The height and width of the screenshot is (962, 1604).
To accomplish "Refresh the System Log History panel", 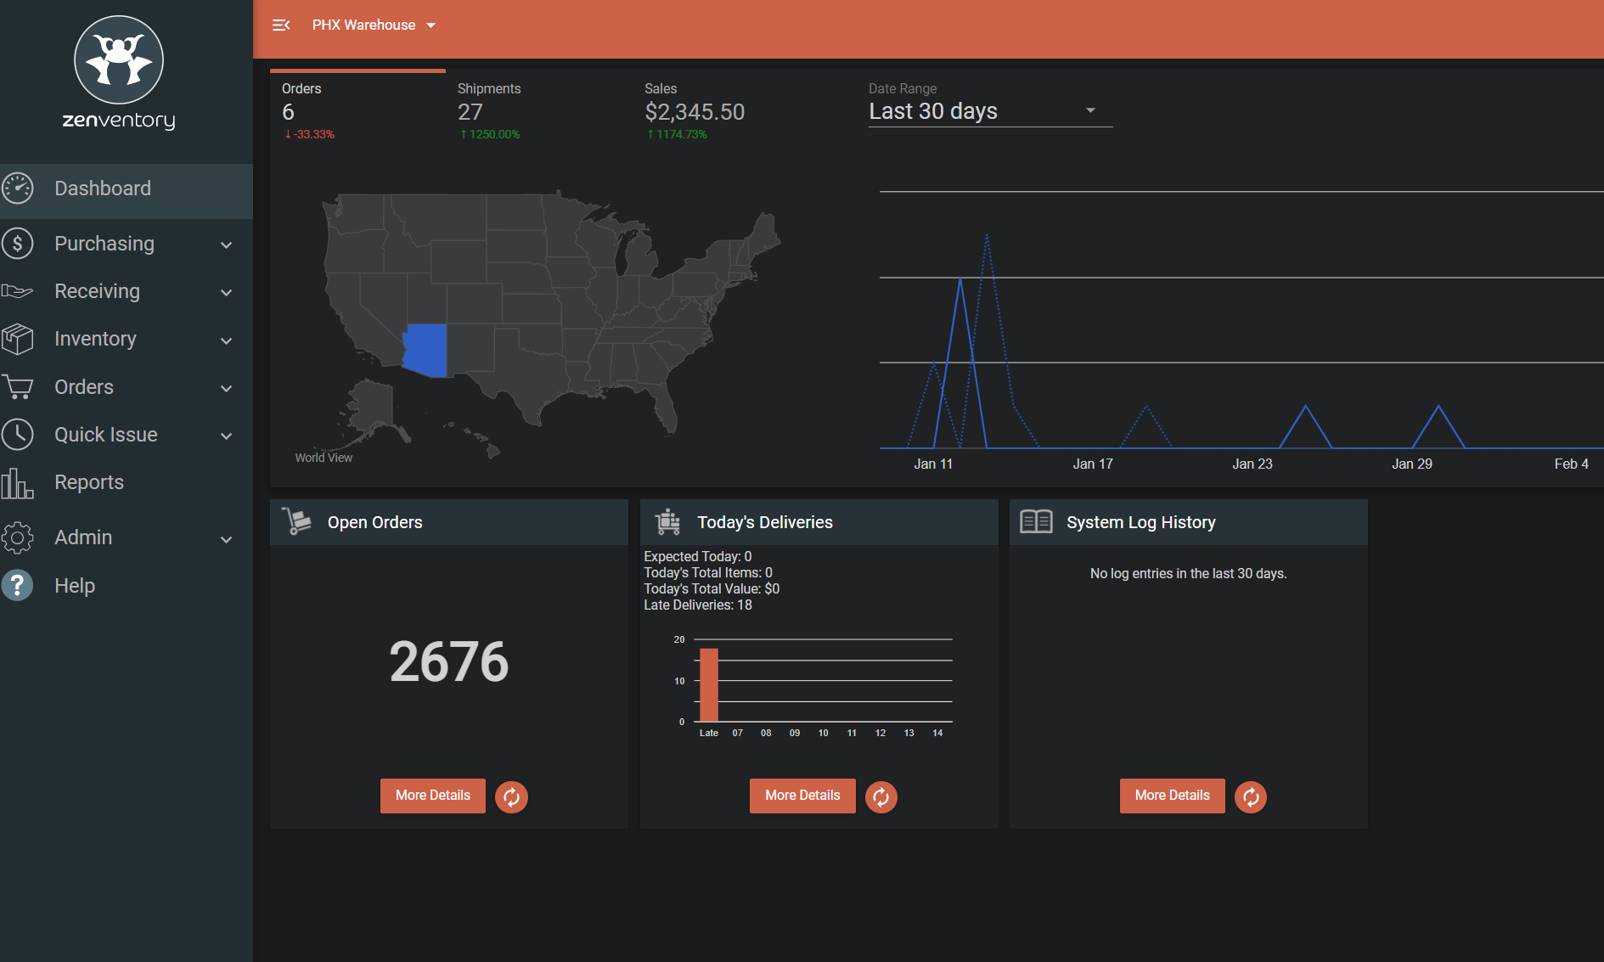I will tap(1250, 796).
